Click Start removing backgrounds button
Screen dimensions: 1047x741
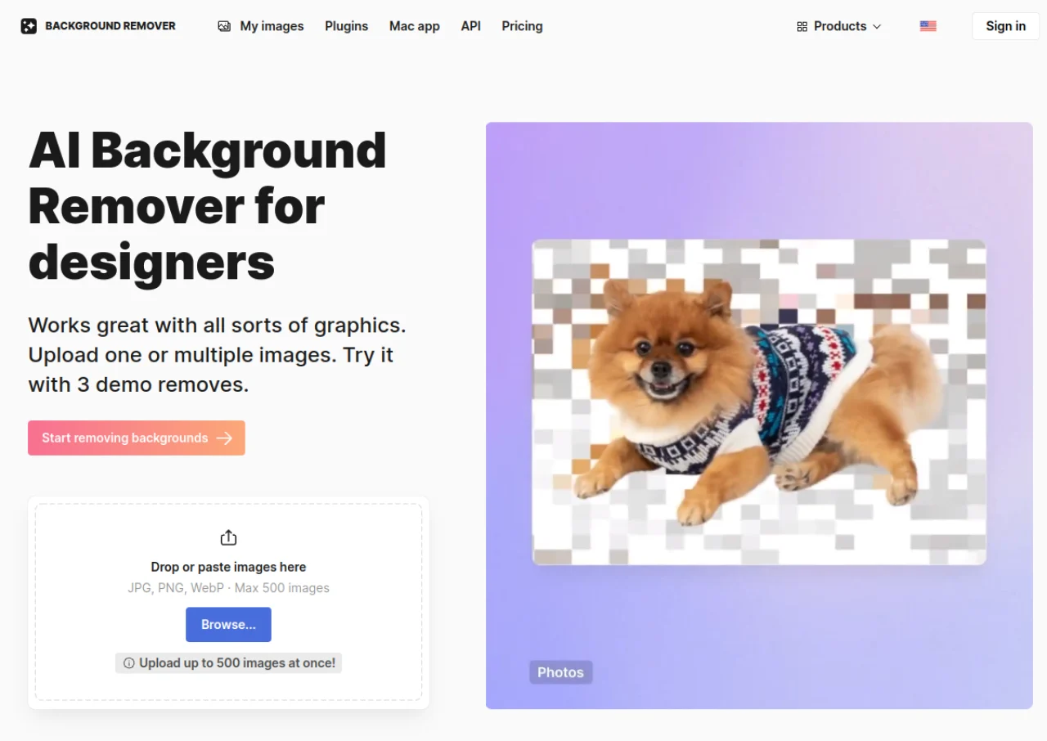[x=137, y=438]
